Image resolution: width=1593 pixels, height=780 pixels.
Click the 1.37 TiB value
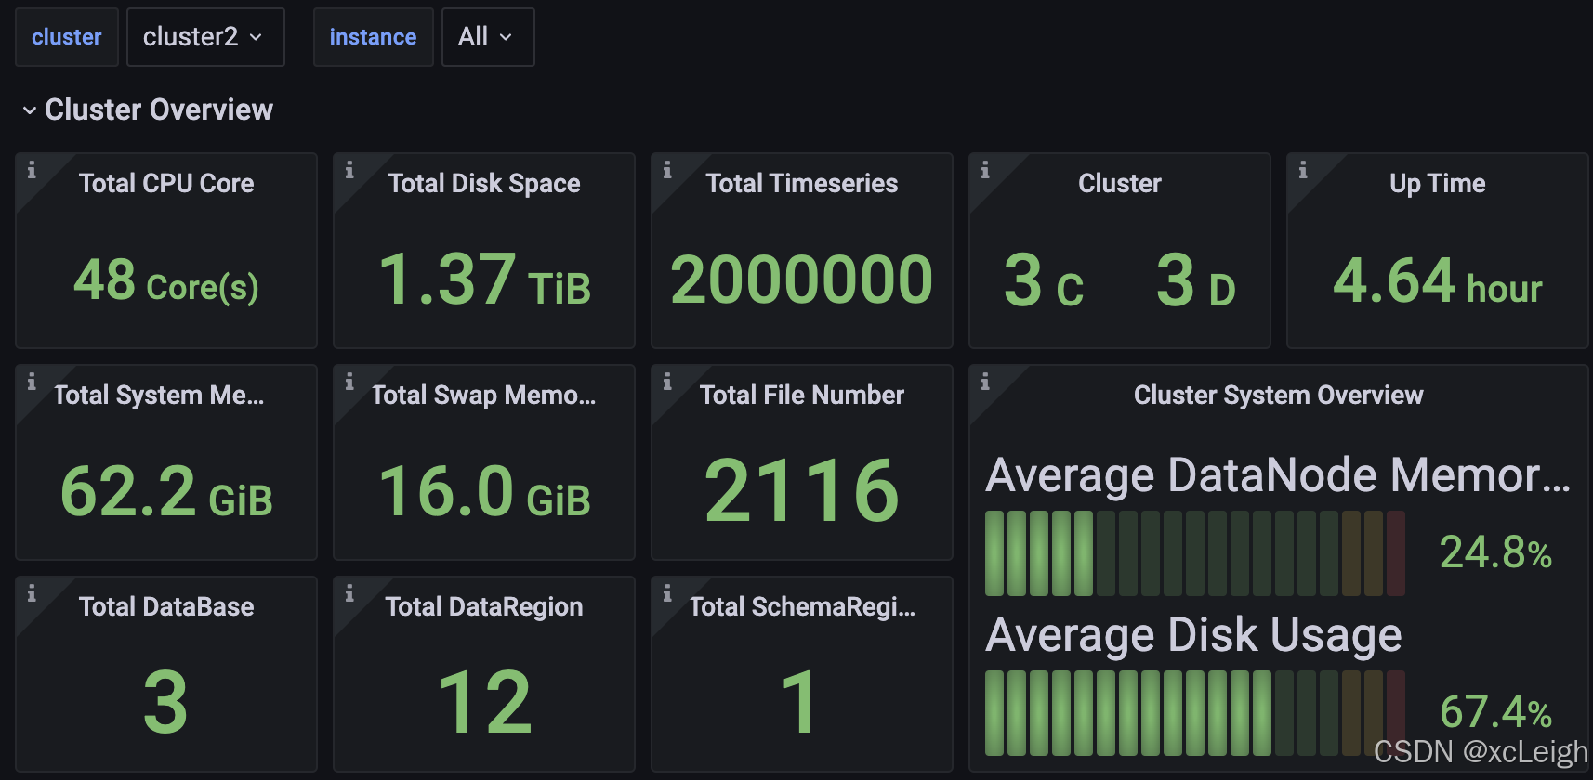pos(484,280)
